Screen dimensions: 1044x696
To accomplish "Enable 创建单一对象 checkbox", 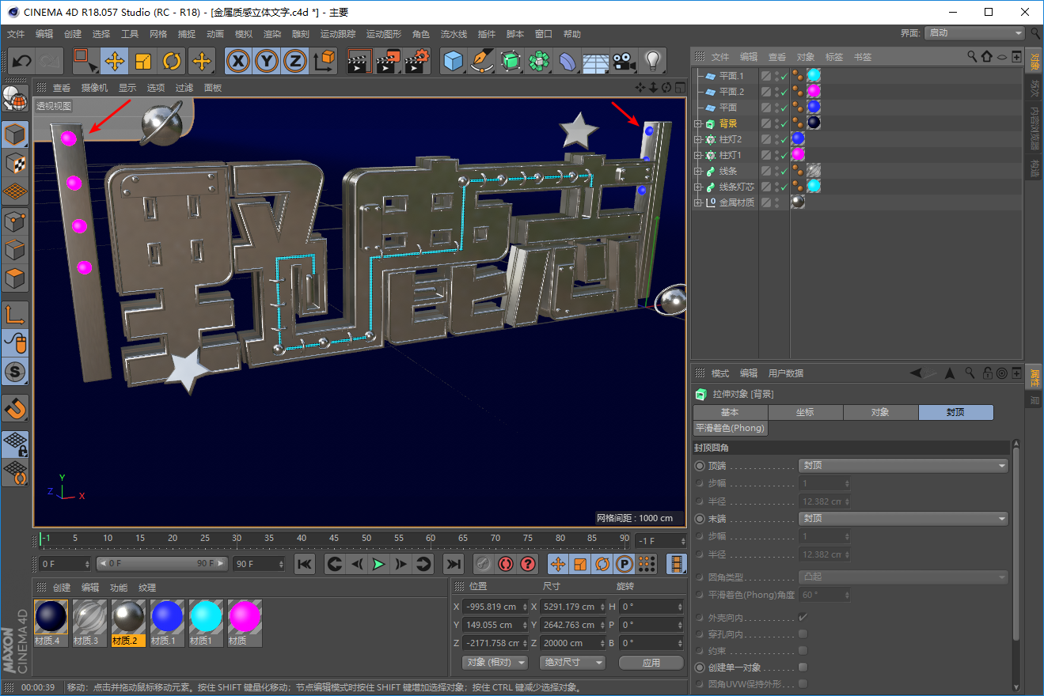I will (803, 667).
